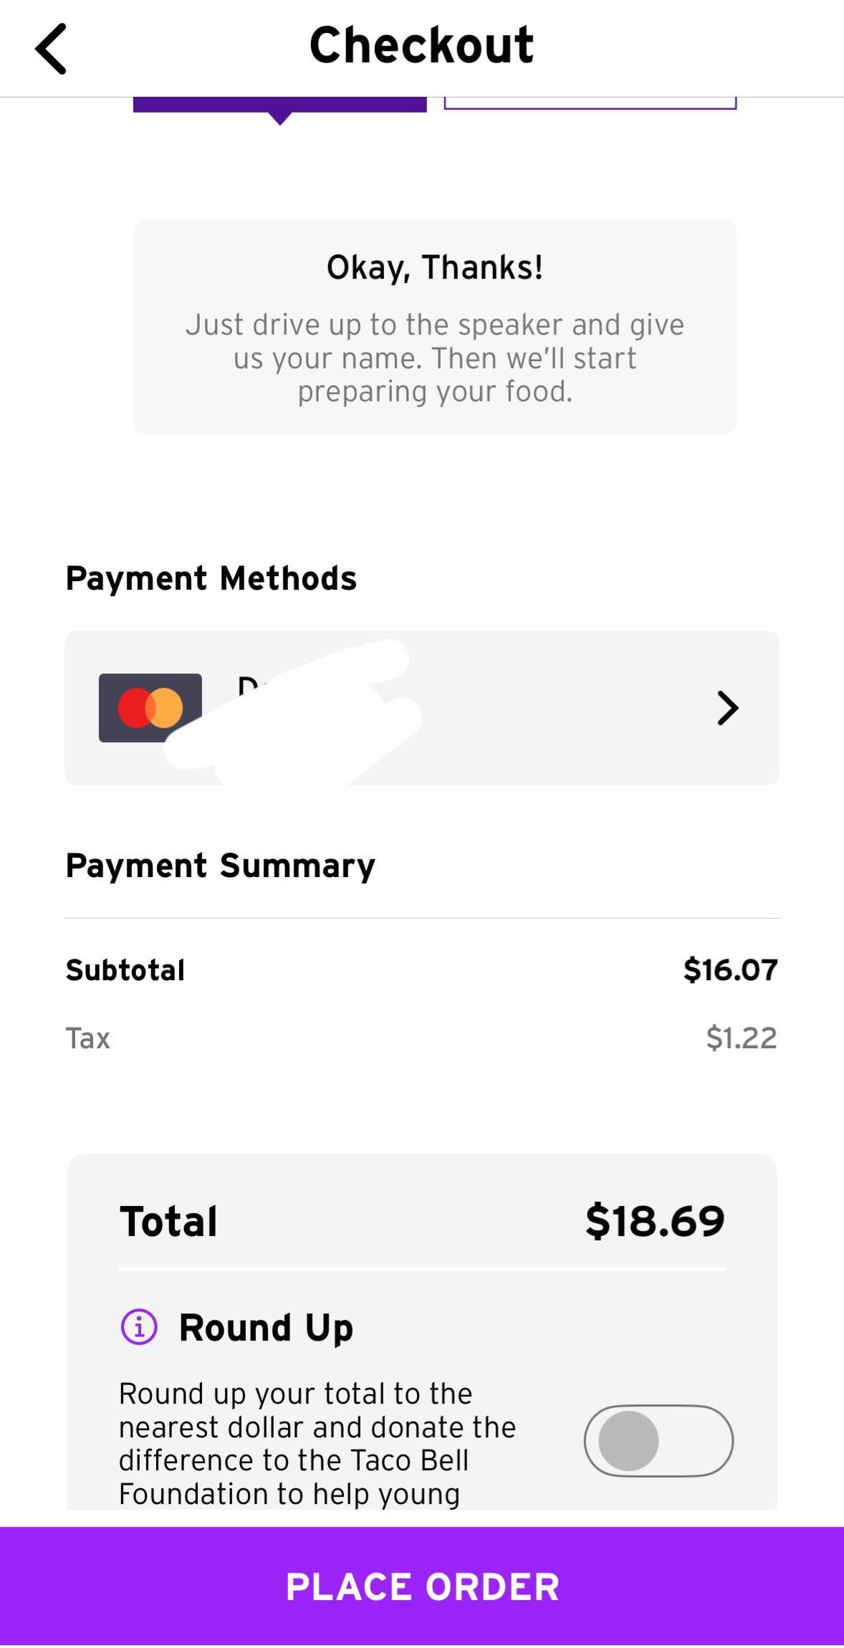Image resolution: width=844 pixels, height=1648 pixels.
Task: Click the Subtotal label
Action: point(125,970)
